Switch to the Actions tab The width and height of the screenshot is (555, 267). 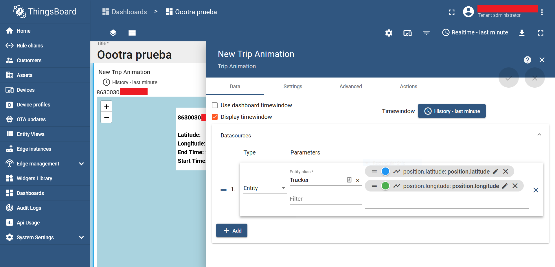(409, 86)
